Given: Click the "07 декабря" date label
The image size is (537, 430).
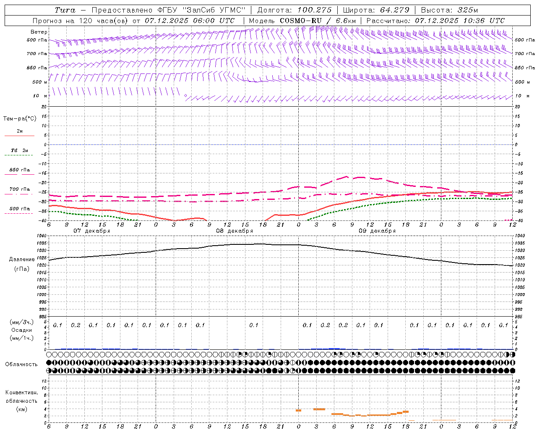Looking at the screenshot, I should tap(92, 231).
